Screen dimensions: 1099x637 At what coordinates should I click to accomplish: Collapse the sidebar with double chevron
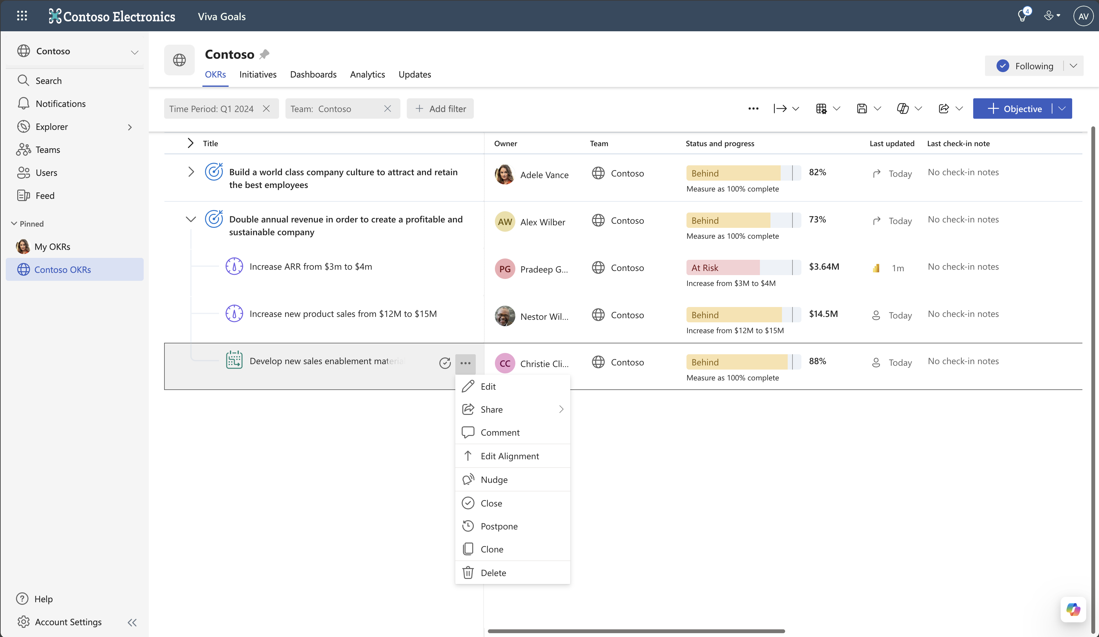point(132,623)
